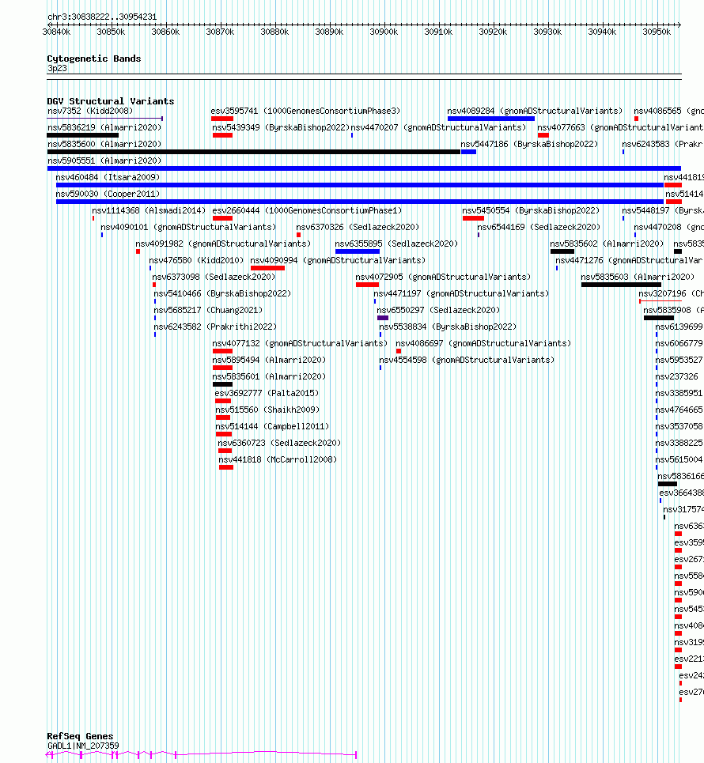Open nsv5538834 (ByrskaBishop2022) variant
704x763 pixels.
click(448, 327)
